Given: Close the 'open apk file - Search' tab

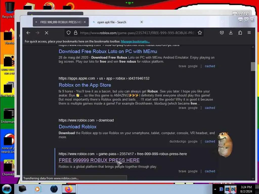Looking at the screenshot, I should 142,22.
